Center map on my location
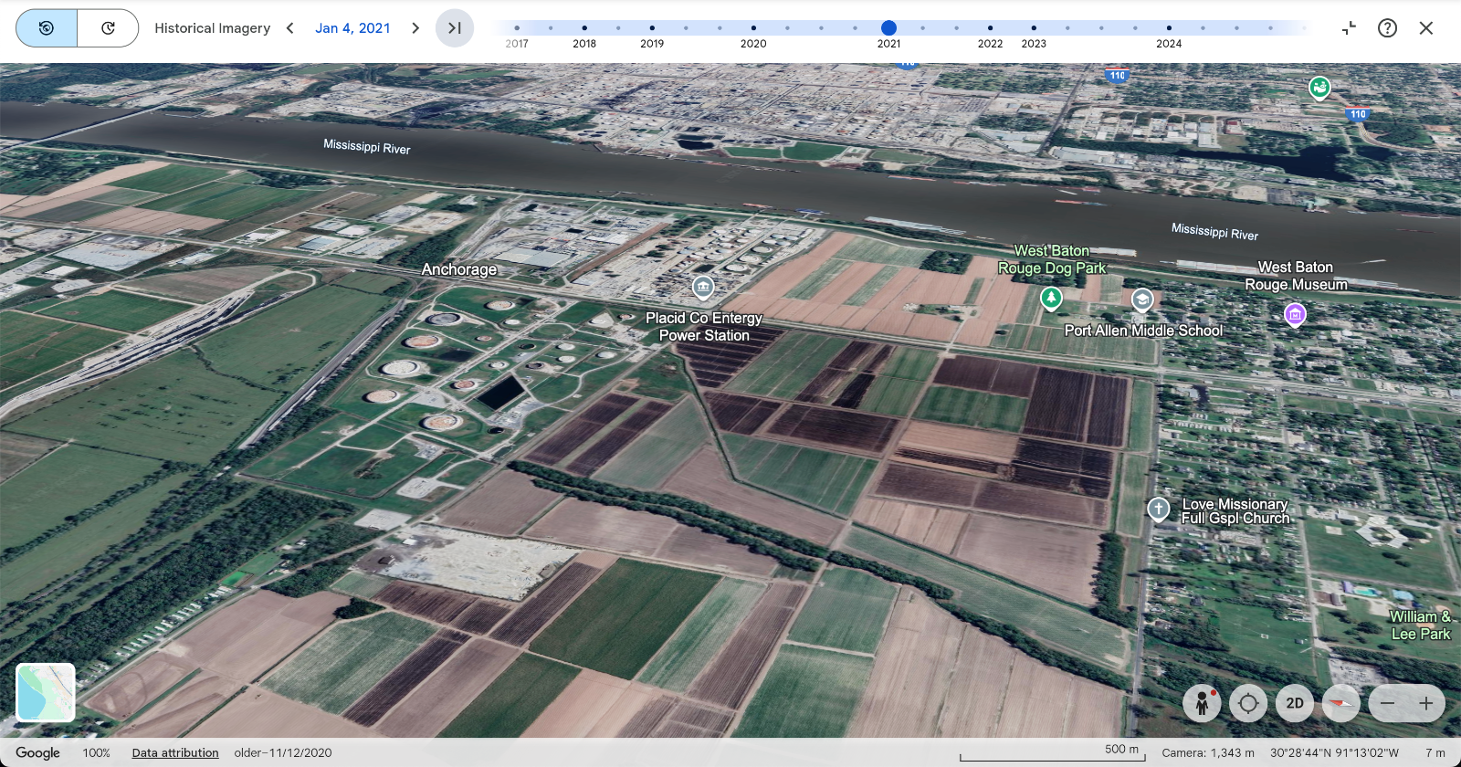The image size is (1461, 767). [x=1248, y=703]
